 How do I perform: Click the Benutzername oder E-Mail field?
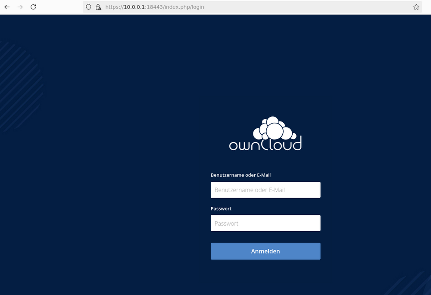coord(265,190)
